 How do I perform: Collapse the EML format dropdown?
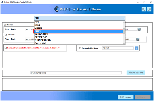(x=124, y=18)
